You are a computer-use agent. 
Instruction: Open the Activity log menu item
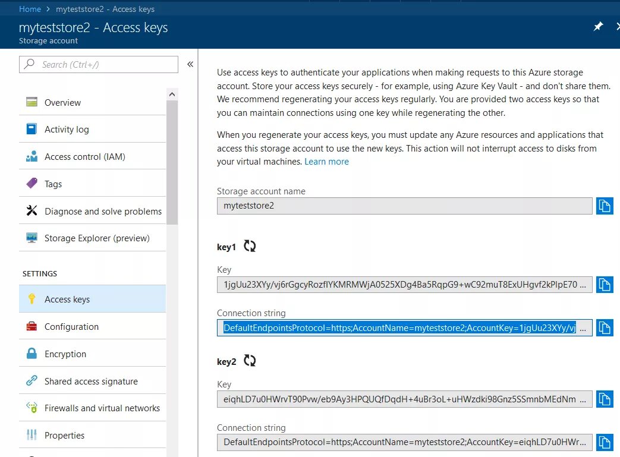coord(92,130)
